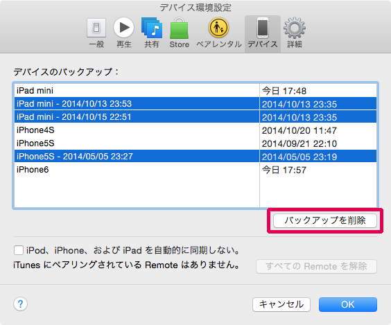Image resolution: width=391 pixels, height=325 pixels.
Task: Select backup iPhone5S - 2014/05/05 23:27
Action: coord(195,157)
